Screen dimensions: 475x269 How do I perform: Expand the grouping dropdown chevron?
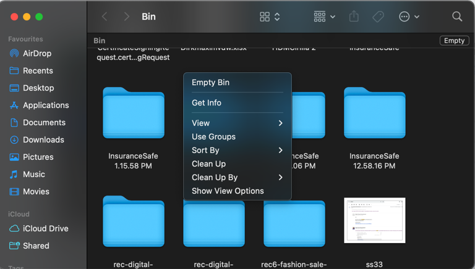click(333, 17)
